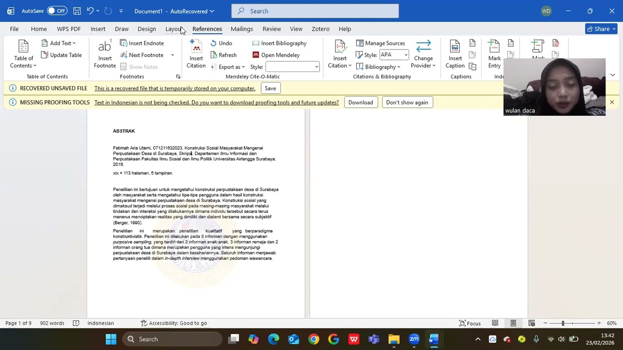623x350 pixels.
Task: Click Mendeley Refresh button
Action: 223,55
